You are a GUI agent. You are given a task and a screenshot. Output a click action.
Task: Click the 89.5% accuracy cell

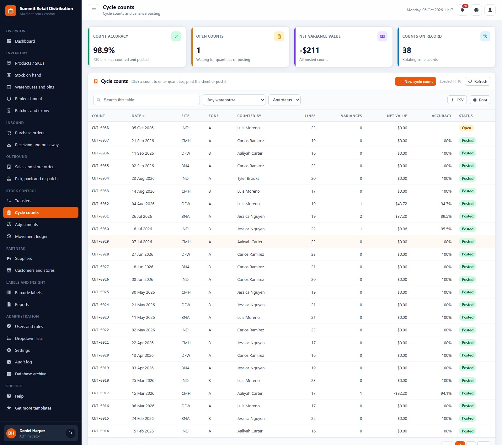pos(446,216)
